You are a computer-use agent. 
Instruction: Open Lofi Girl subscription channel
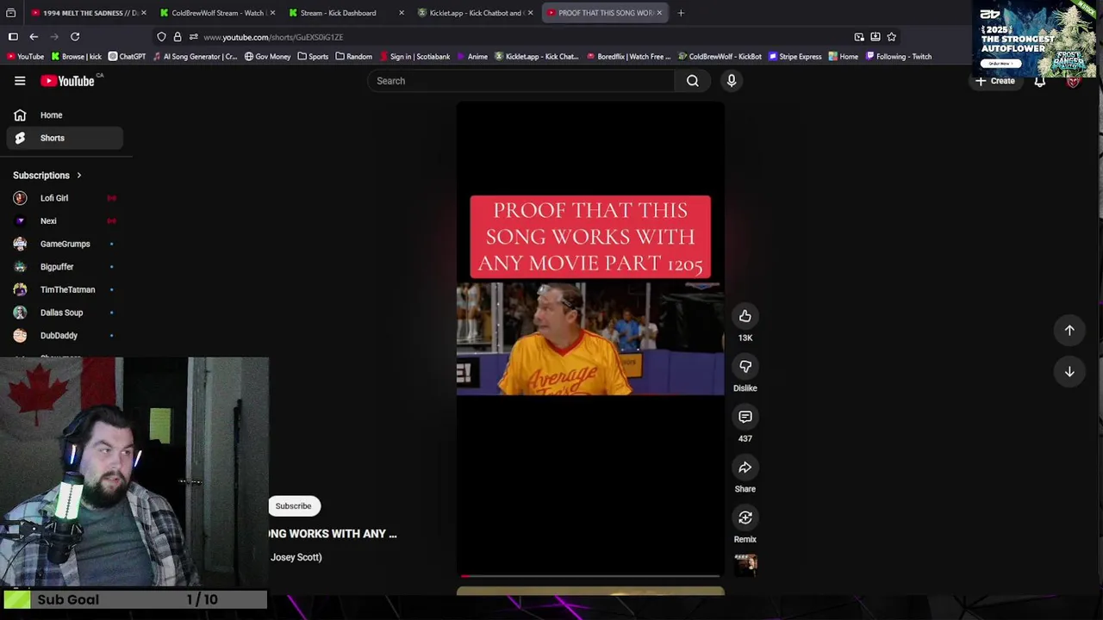(x=65, y=198)
